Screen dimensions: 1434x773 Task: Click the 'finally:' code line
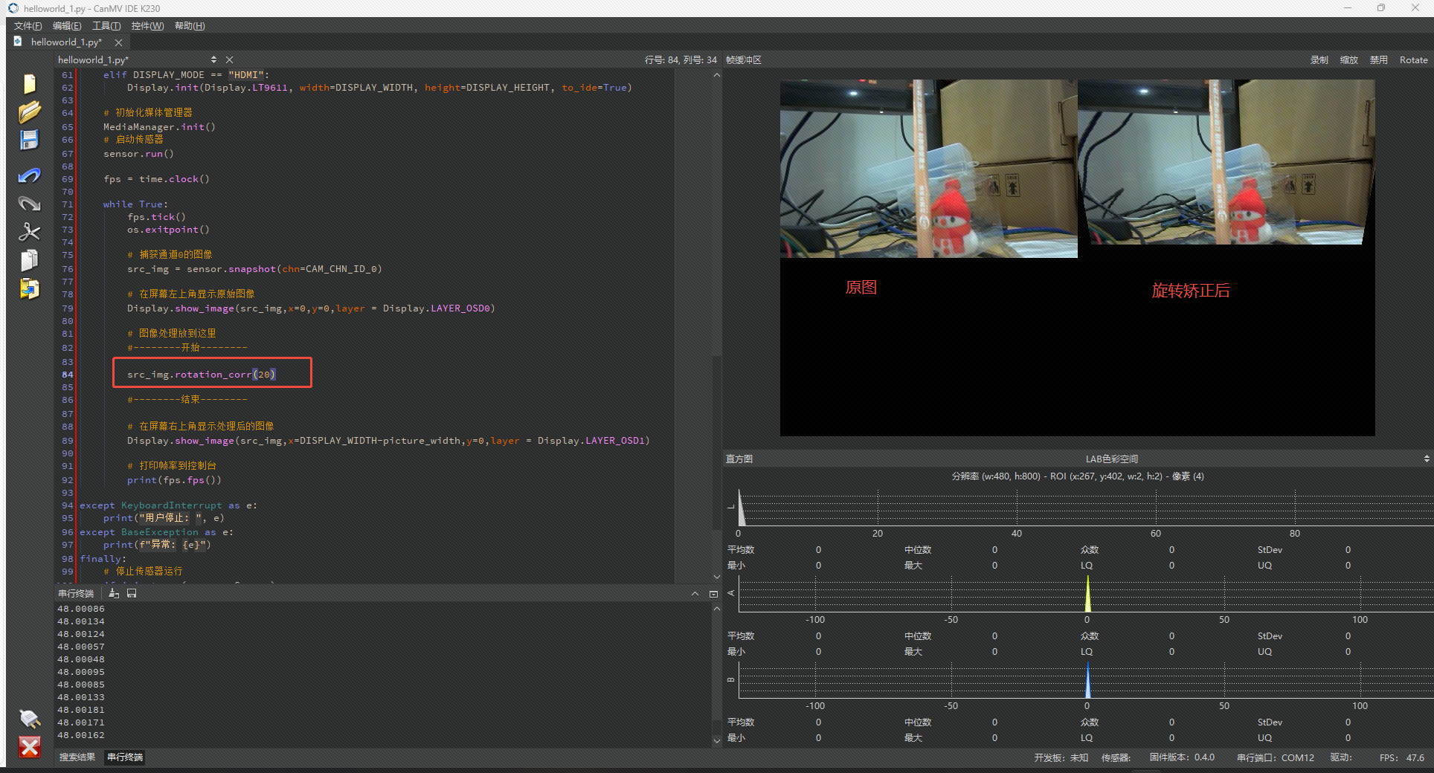103,559
